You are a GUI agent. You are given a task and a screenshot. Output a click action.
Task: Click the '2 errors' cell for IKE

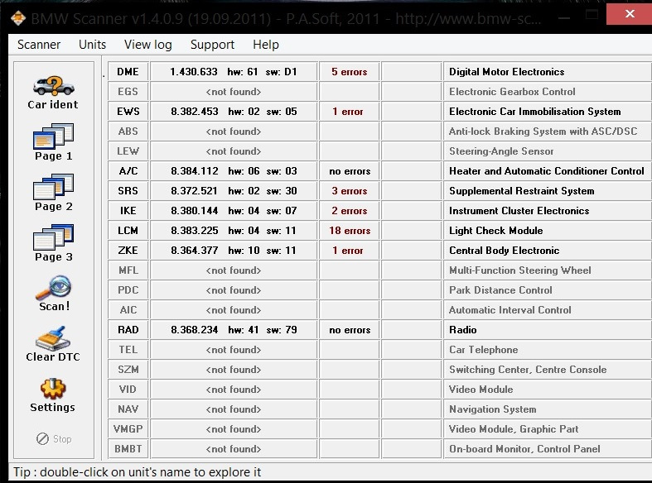point(350,211)
